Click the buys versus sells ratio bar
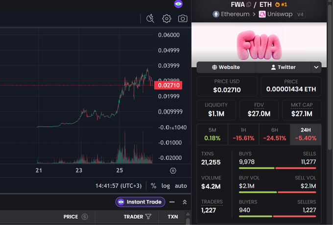Viewport: 333px width, 225px height. click(x=277, y=168)
